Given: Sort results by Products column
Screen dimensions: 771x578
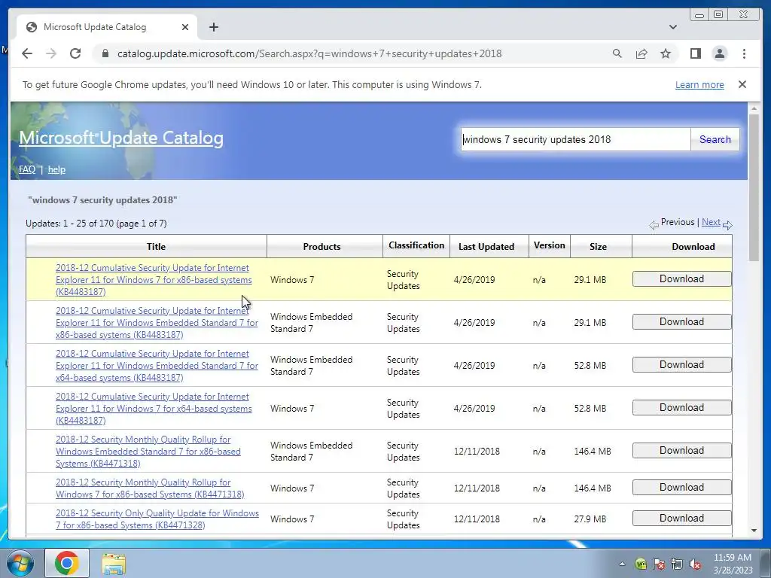Looking at the screenshot, I should (x=322, y=246).
